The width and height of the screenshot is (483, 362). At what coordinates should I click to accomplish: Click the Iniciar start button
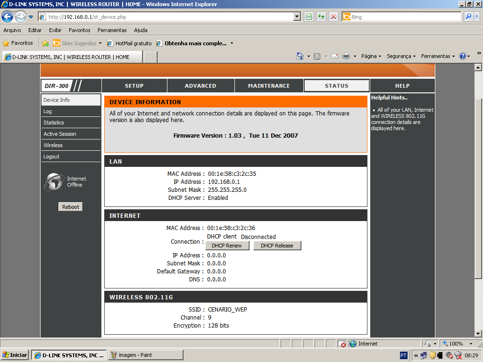[15, 355]
